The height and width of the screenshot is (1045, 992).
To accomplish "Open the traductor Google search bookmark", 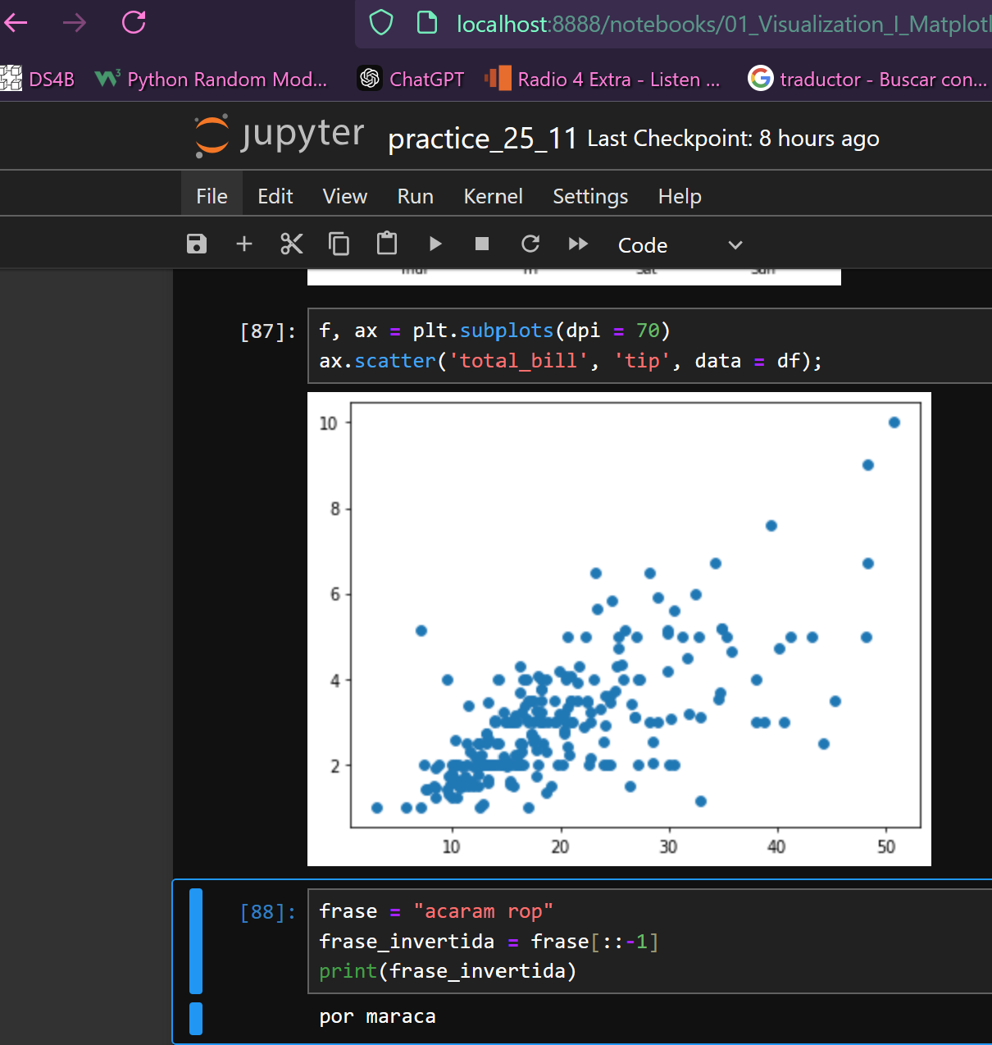I will [x=867, y=79].
